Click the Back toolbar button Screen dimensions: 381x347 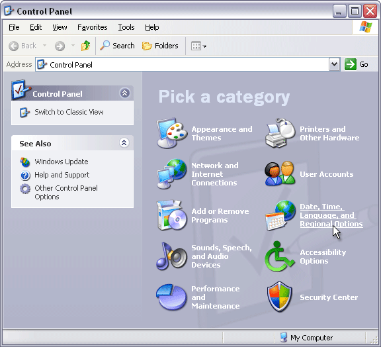22,46
